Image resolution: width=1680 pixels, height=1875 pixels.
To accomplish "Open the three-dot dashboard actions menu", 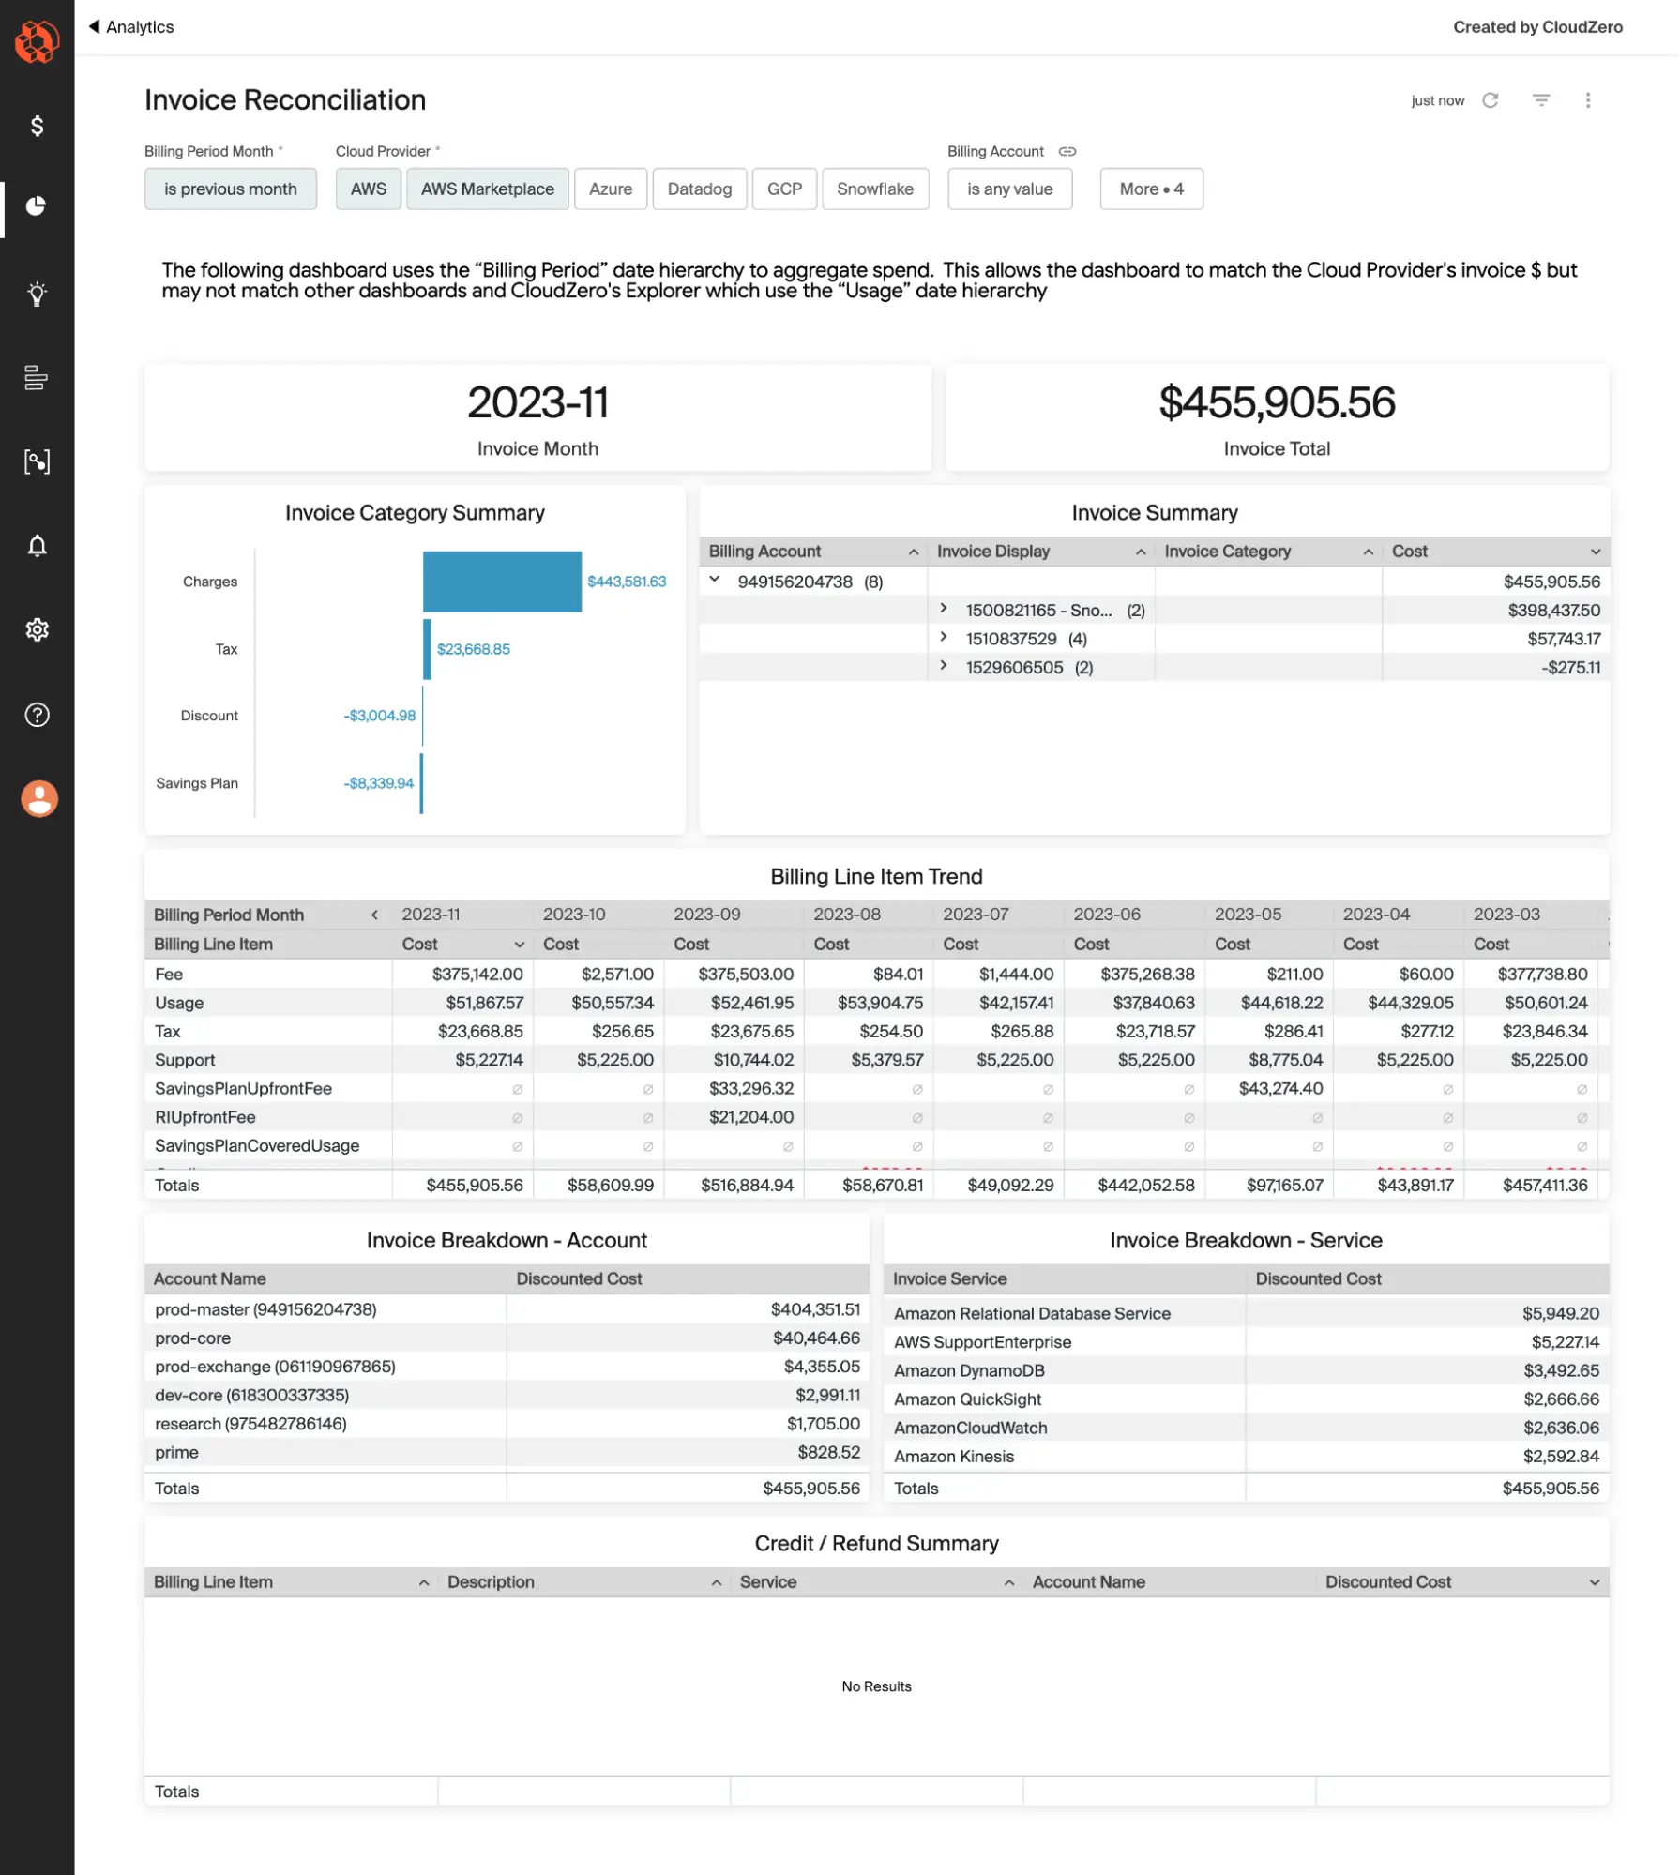I will pos(1587,100).
